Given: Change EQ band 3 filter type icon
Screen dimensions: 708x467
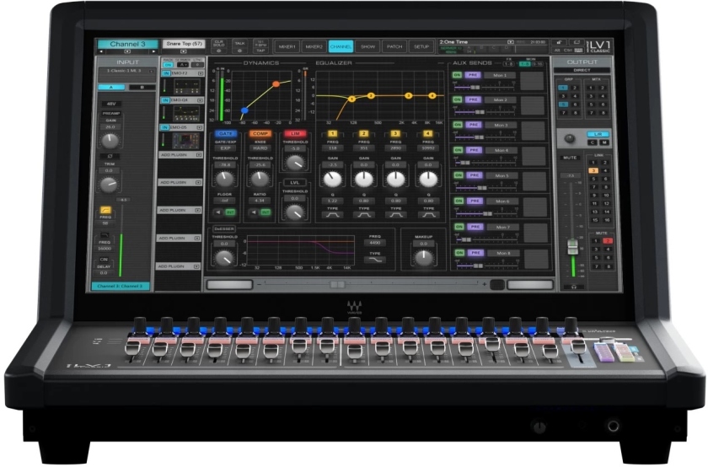Looking at the screenshot, I should point(396,215).
